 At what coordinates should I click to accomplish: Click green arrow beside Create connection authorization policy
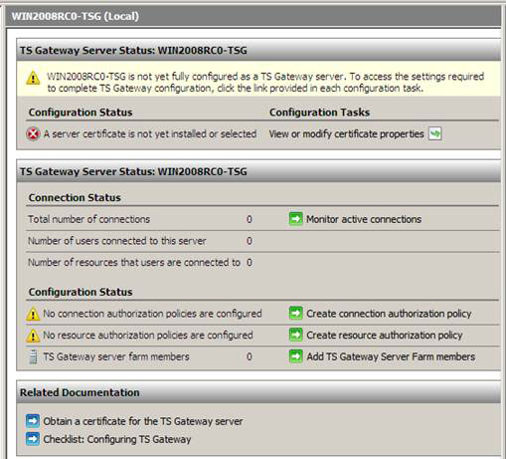click(x=295, y=314)
